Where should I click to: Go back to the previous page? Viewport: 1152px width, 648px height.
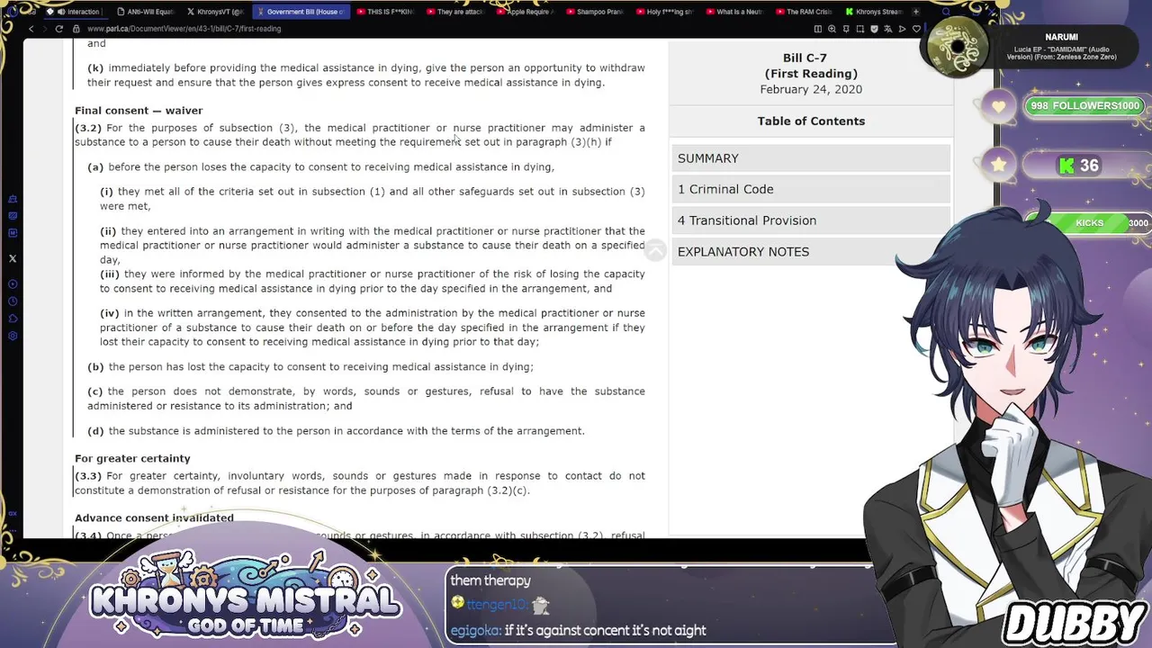tap(31, 29)
